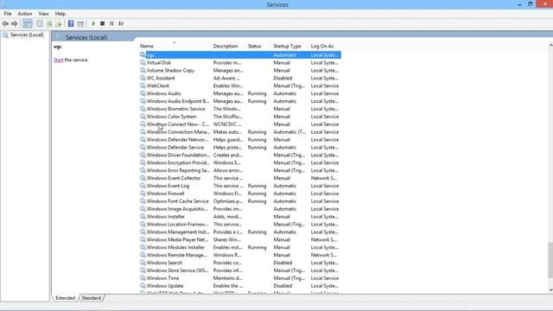This screenshot has width=553, height=311.
Task: Click the Services (Local) pane header icon
Action: 59,37
